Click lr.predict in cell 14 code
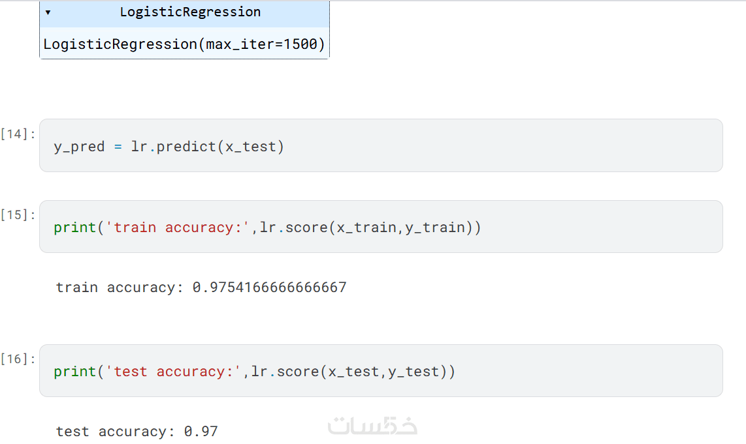Image resolution: width=746 pixels, height=444 pixels. click(x=174, y=147)
